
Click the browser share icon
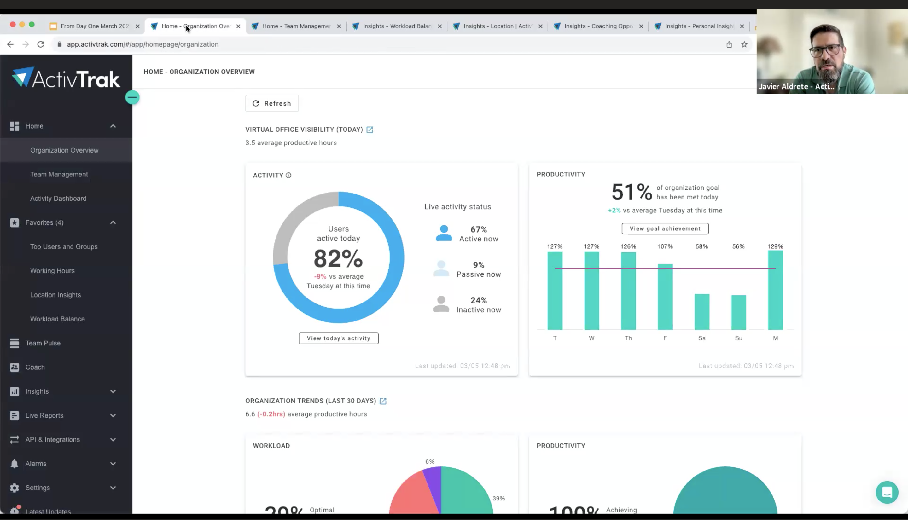tap(729, 44)
